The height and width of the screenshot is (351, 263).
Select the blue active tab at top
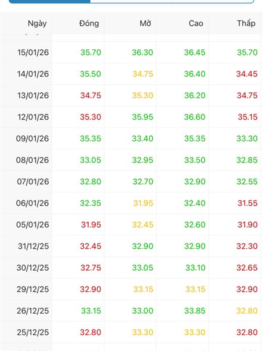[x=49, y=1]
